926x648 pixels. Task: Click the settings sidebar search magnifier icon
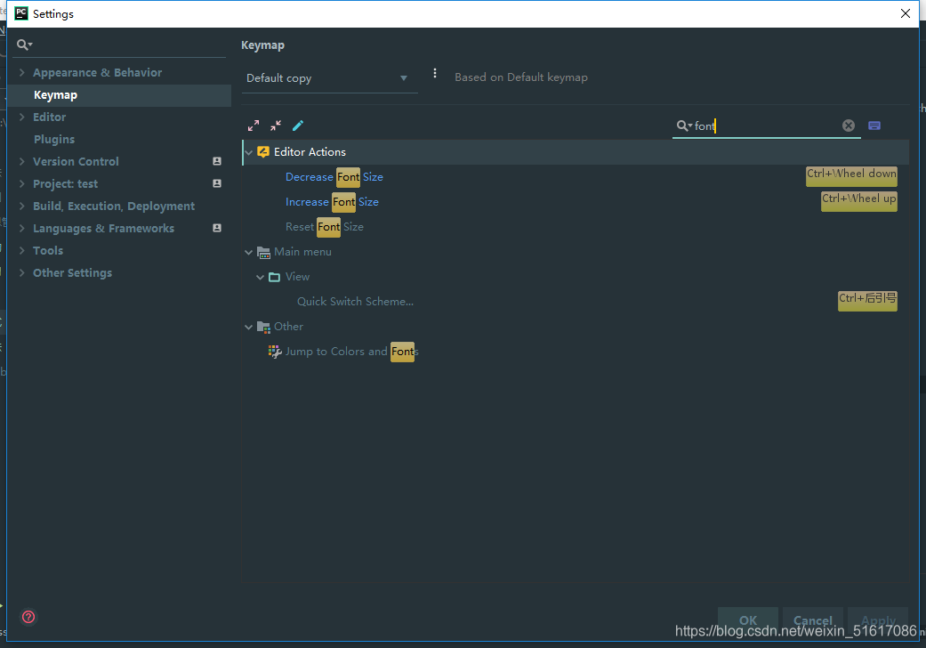[x=24, y=45]
